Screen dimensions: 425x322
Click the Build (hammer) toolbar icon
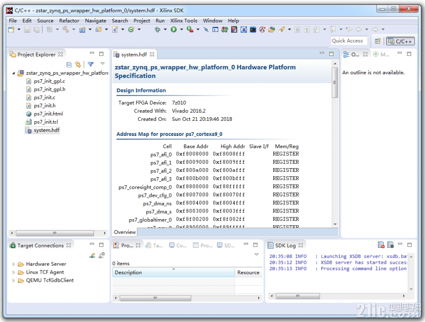(x=66, y=29)
